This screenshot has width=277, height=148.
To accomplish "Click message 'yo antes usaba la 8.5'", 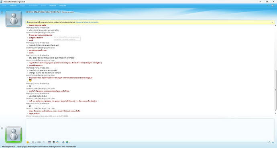I will (x=38, y=96).
